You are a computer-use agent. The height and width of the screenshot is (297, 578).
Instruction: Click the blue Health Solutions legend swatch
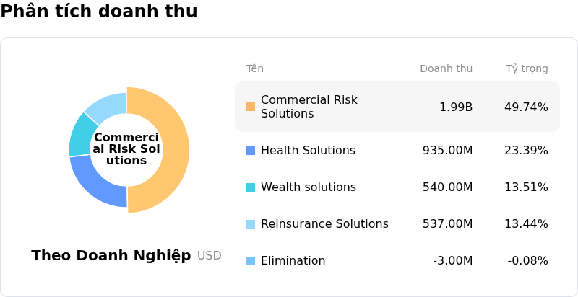(x=251, y=151)
